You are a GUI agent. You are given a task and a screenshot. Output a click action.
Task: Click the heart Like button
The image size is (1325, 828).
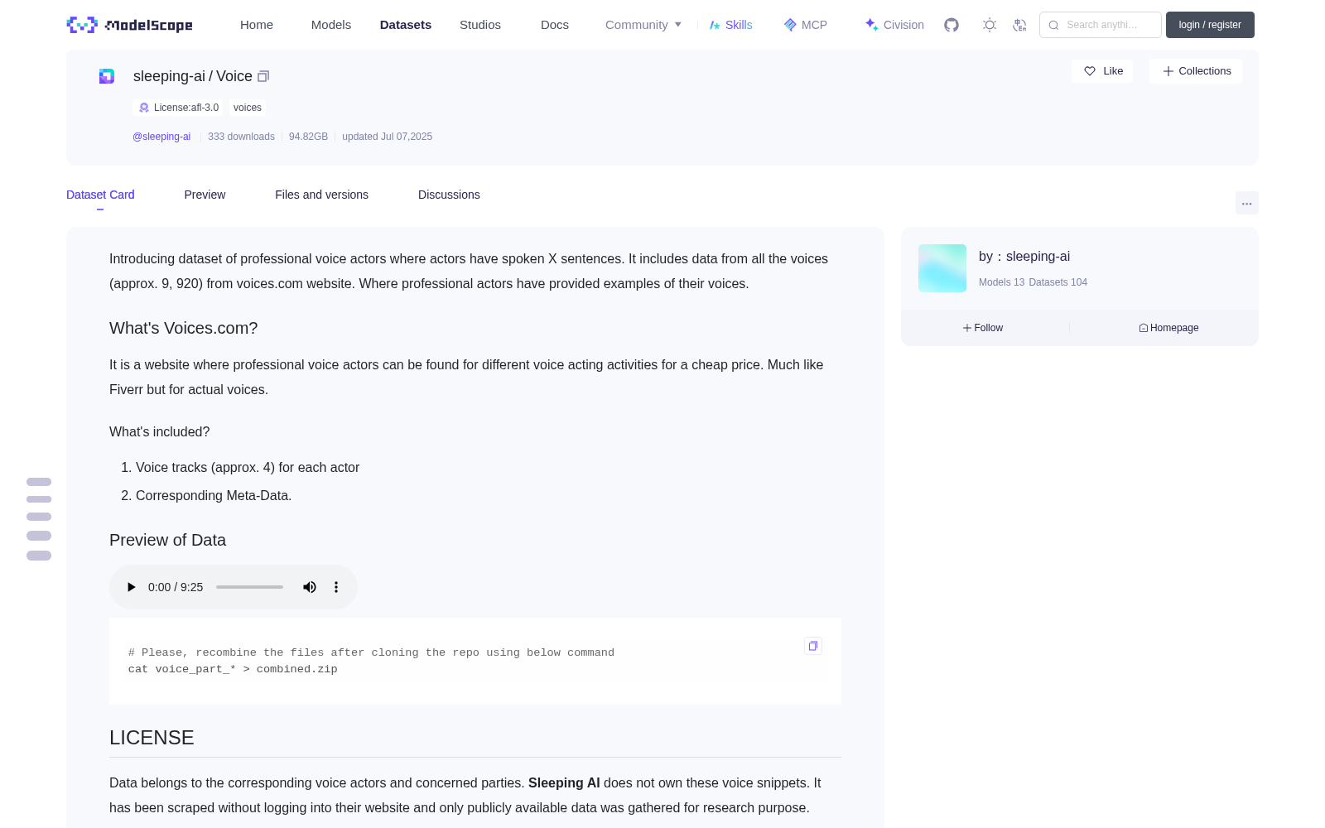[1102, 71]
